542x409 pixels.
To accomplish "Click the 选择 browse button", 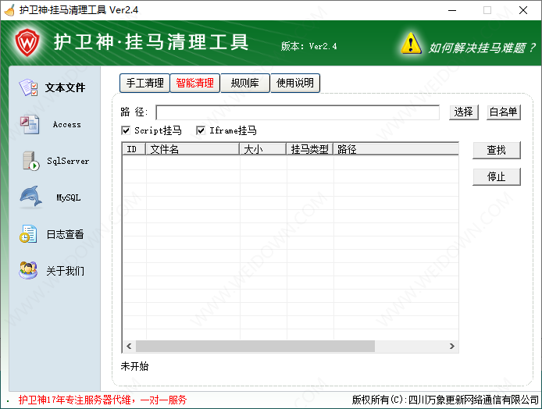I will (464, 112).
